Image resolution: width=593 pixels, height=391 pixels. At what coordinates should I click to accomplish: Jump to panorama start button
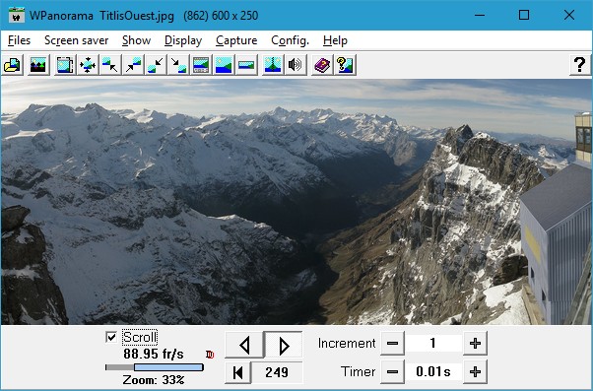coord(237,372)
